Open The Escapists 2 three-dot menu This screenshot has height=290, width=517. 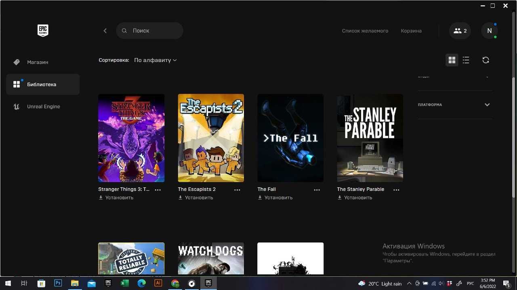[237, 190]
